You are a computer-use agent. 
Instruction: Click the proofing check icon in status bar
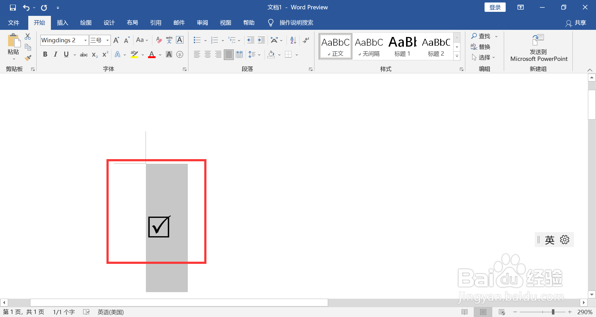[x=87, y=312]
